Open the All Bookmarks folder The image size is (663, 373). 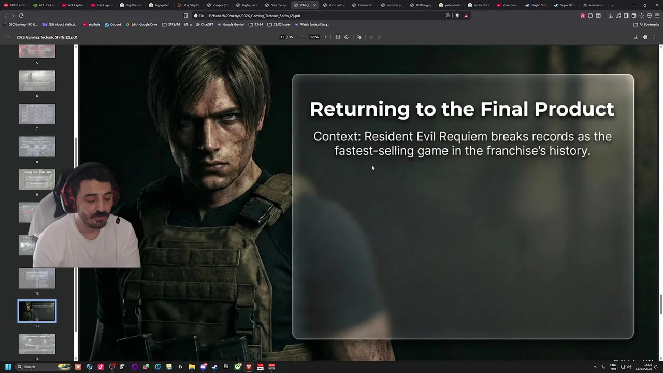(x=646, y=24)
